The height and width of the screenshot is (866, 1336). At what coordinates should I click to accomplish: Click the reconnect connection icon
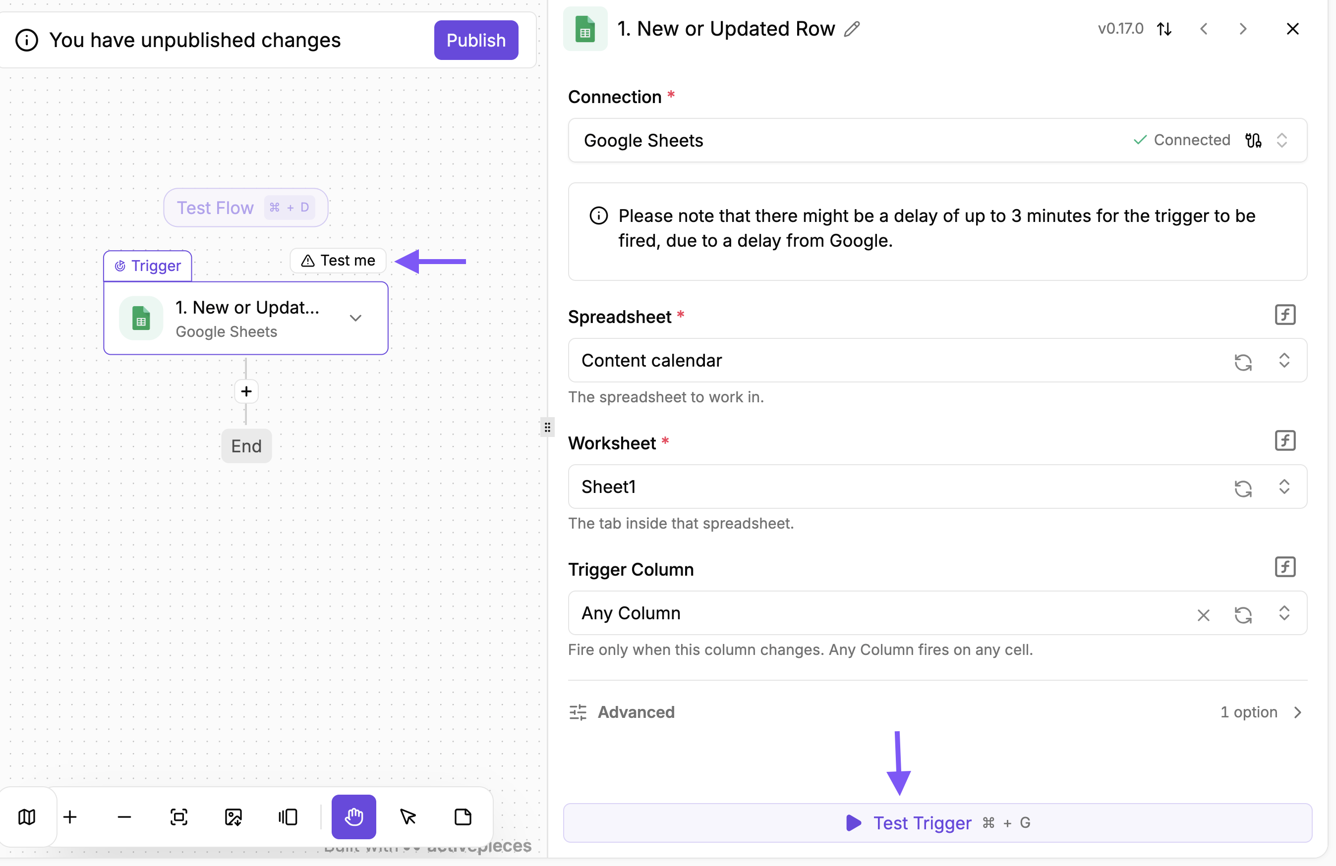pos(1253,140)
